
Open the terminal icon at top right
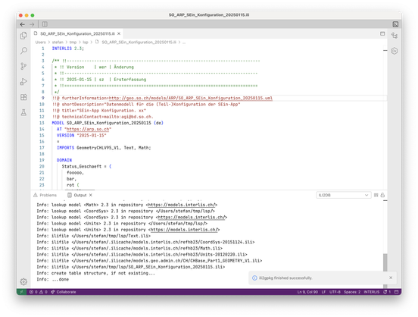point(395,24)
